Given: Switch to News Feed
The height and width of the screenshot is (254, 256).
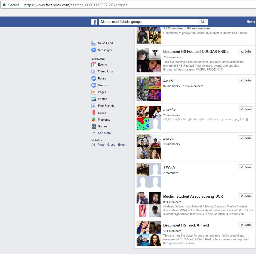Looking at the screenshot, I should point(105,43).
